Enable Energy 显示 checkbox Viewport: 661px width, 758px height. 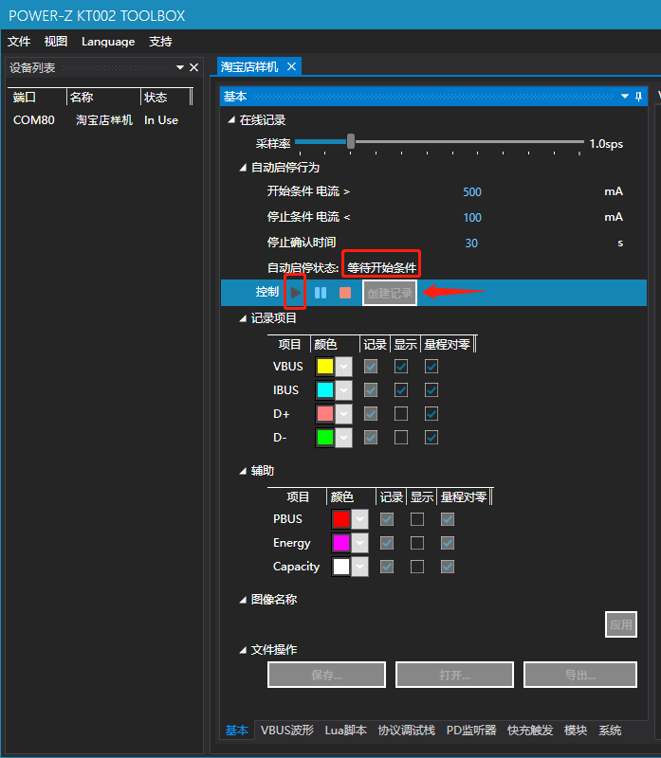(x=417, y=543)
